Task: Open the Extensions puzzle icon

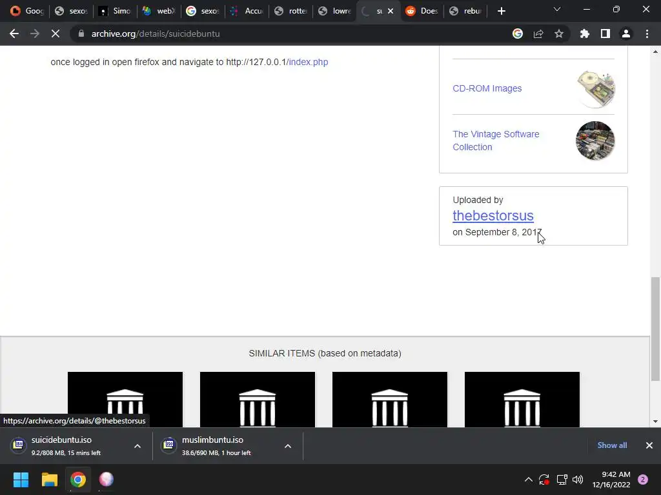Action: (585, 34)
